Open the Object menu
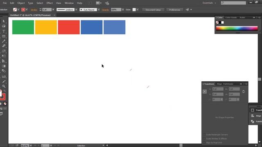Image resolution: width=262 pixels, height=147 pixels. point(21,3)
